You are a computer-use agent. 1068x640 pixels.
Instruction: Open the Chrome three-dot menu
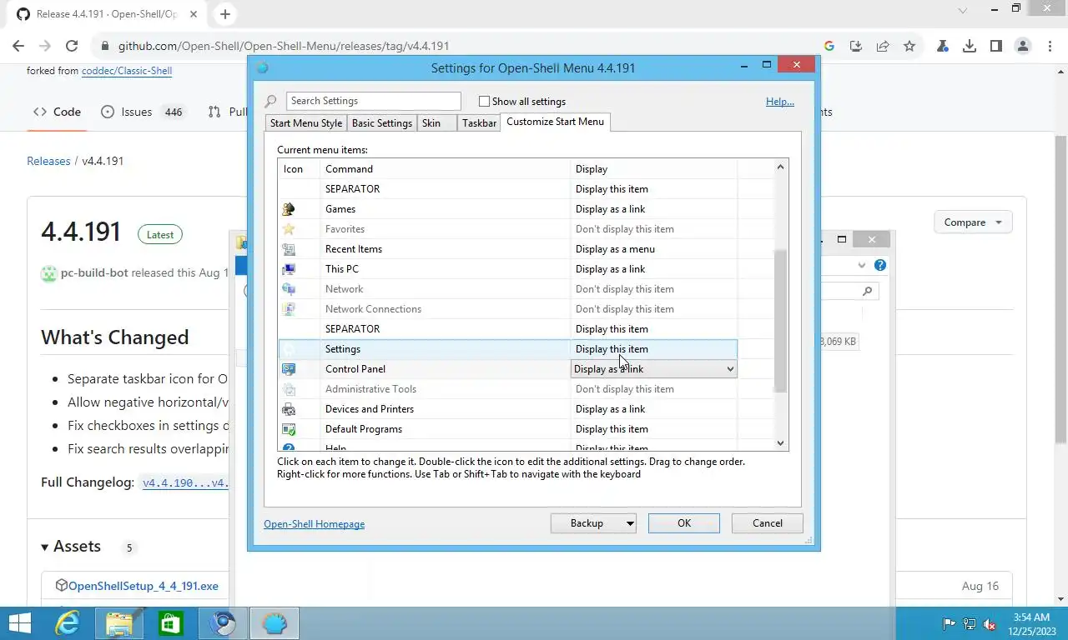[1050, 47]
